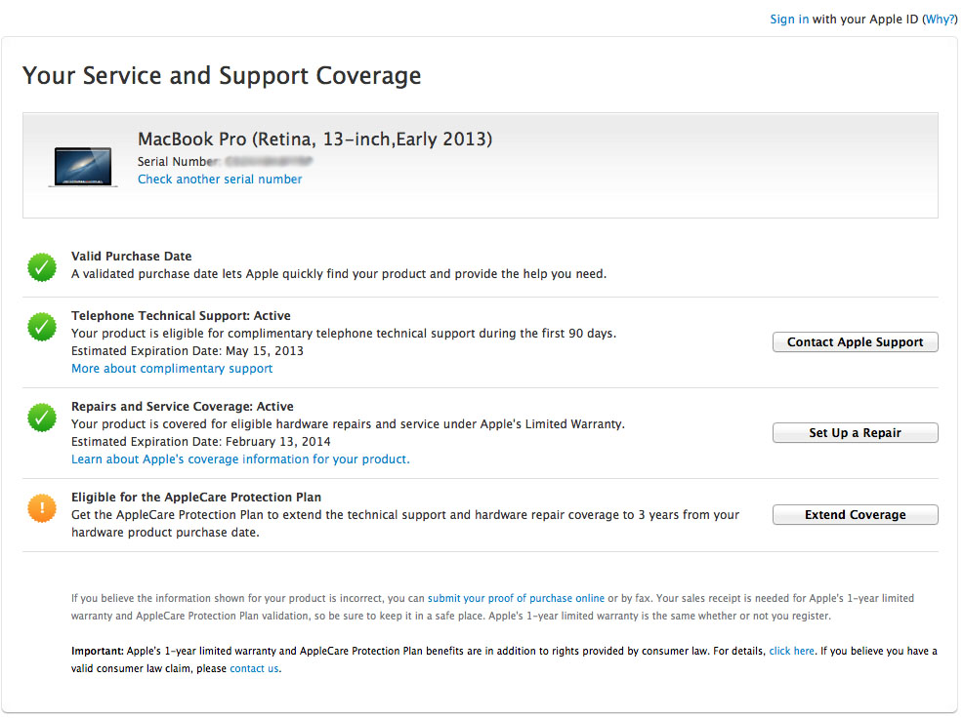Click the blurred Serial Number value
The height and width of the screenshot is (718, 964).
[x=269, y=162]
